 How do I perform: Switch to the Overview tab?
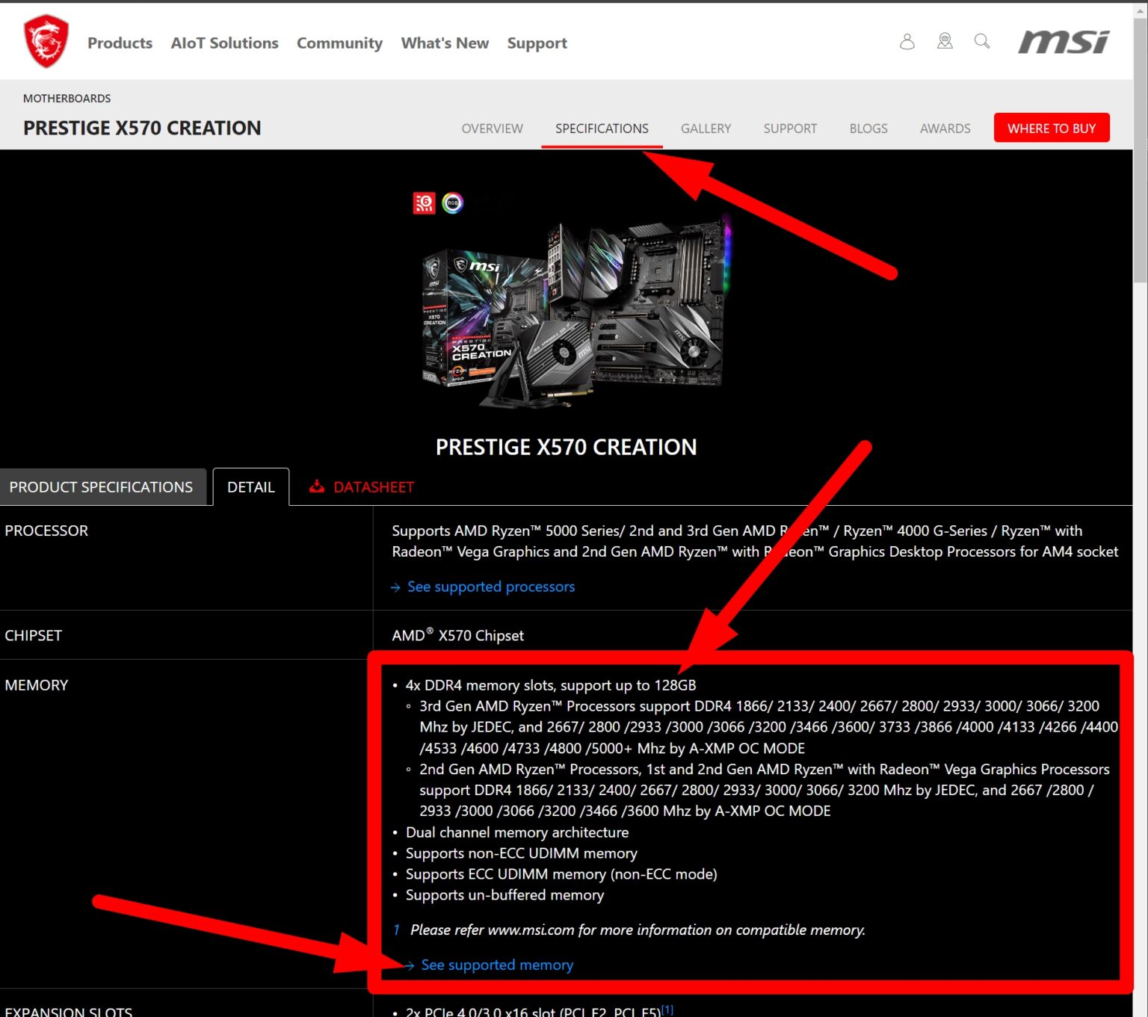[x=492, y=129]
